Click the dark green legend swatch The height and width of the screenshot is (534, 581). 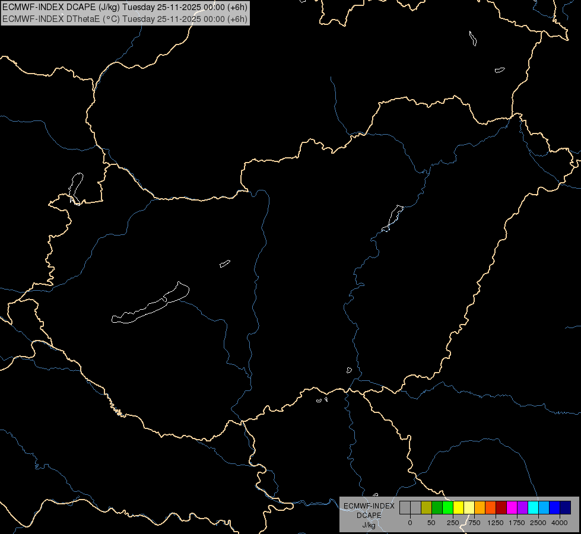[x=437, y=507]
